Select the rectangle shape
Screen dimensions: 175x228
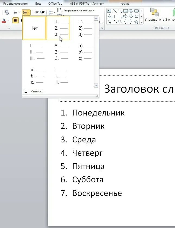(125, 11)
